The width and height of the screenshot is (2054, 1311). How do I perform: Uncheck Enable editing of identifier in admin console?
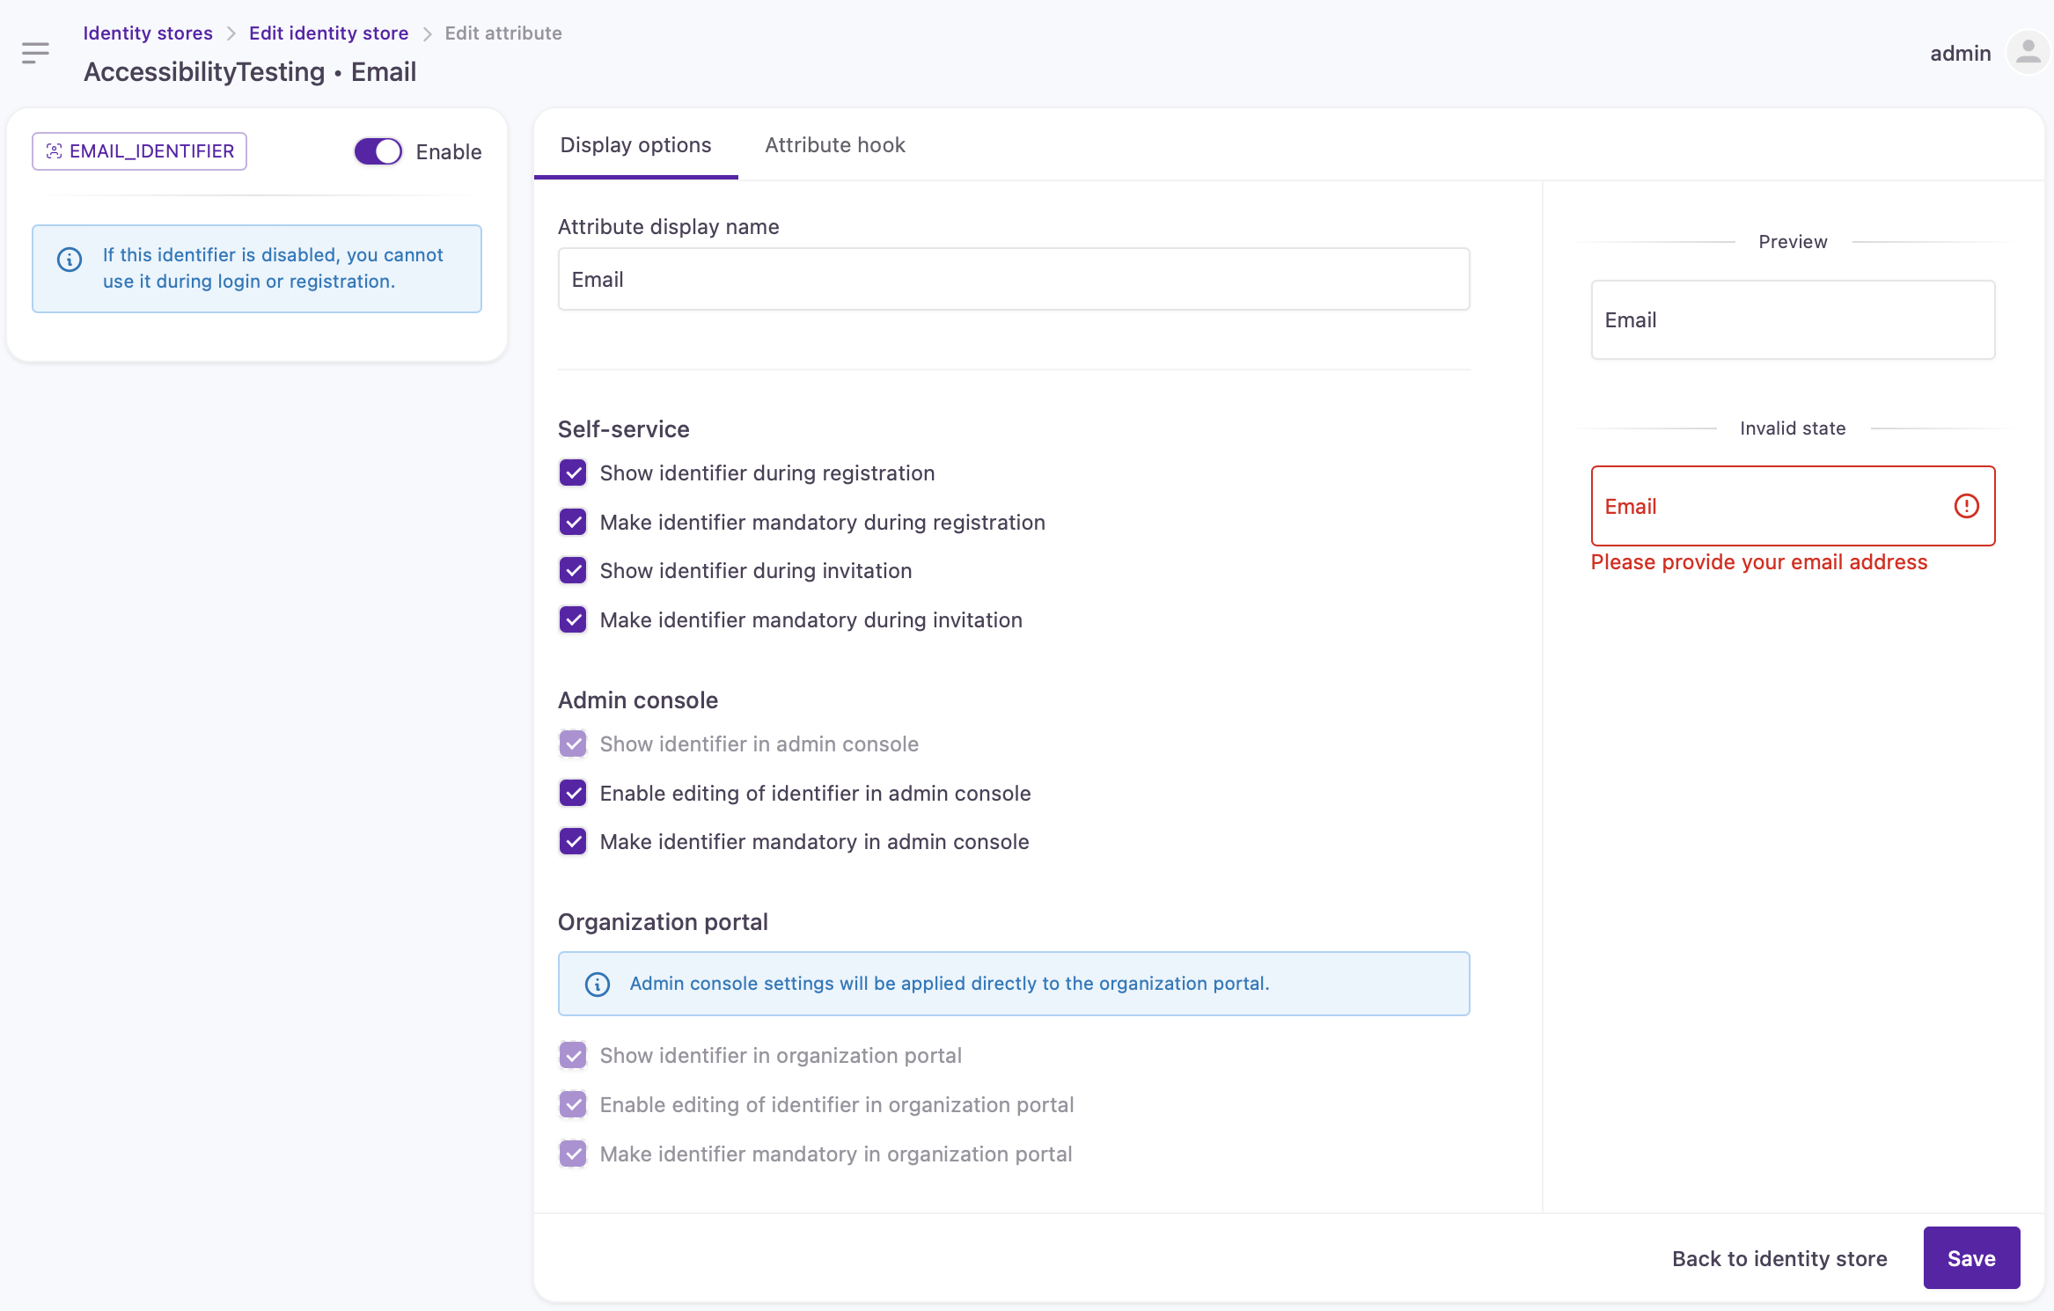click(573, 794)
